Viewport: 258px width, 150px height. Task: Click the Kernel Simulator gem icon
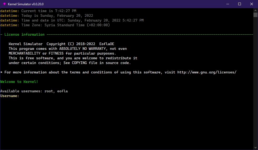tap(4, 4)
